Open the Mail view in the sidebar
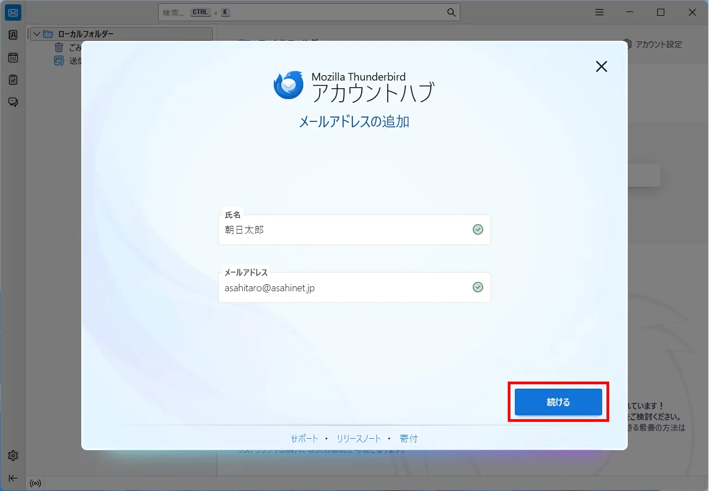 (13, 12)
